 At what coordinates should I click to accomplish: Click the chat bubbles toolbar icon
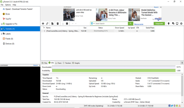173,23
